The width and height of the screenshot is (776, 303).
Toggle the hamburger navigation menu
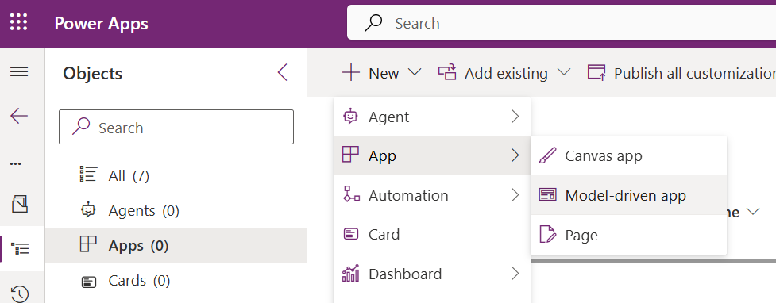coord(19,72)
